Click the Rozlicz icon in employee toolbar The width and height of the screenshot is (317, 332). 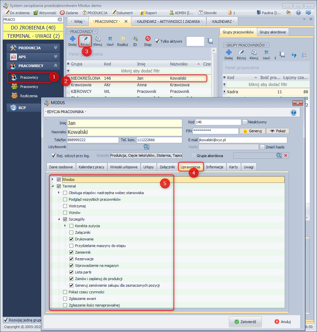point(123,39)
